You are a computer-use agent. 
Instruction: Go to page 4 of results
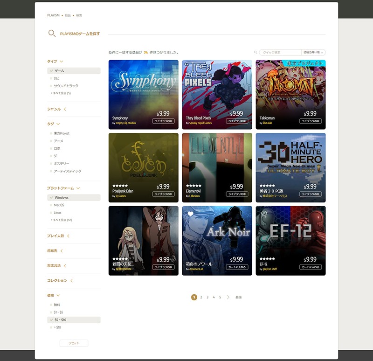click(x=214, y=297)
